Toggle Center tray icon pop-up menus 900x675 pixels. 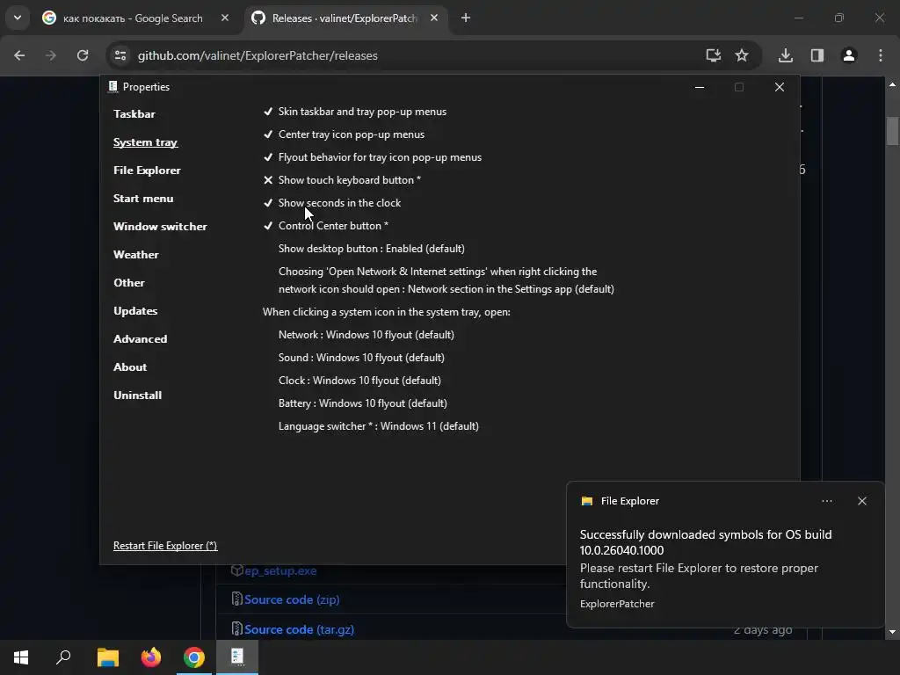click(344, 134)
